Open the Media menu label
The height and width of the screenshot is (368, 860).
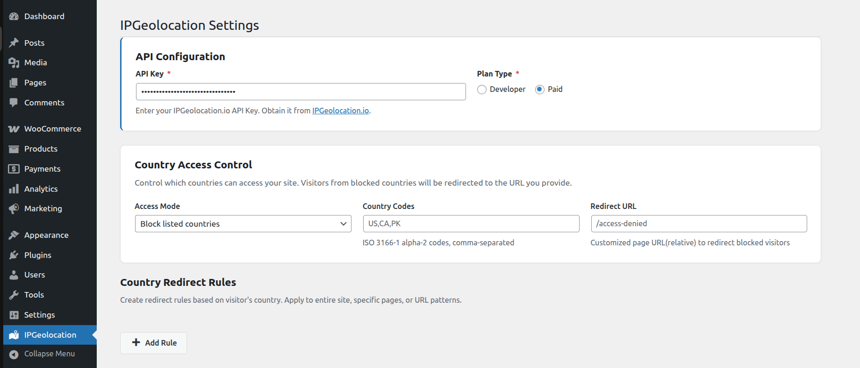click(x=36, y=62)
